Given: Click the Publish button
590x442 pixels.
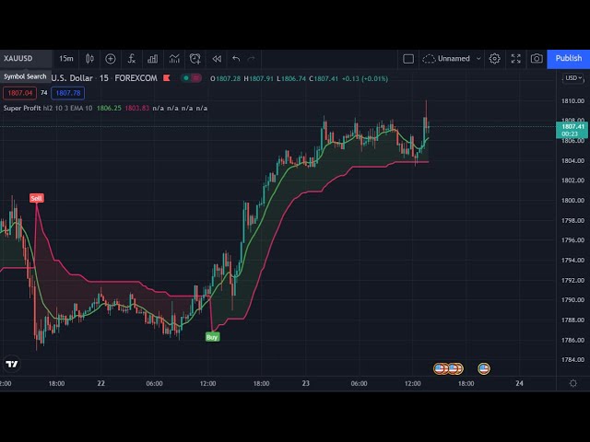Looking at the screenshot, I should point(568,58).
